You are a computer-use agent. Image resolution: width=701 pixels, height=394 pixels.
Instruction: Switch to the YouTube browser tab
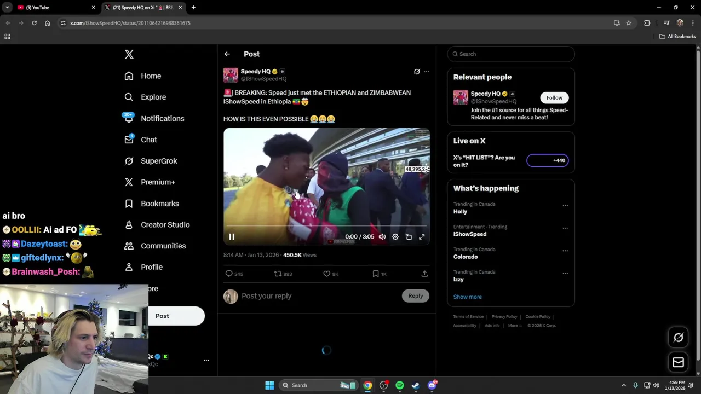(55, 8)
